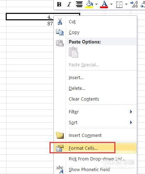Click the clipboard Paste option icon

coord(73,52)
